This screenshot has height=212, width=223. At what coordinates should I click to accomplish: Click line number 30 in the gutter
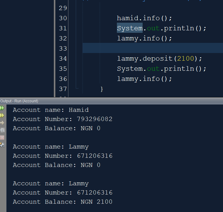[x=63, y=18]
